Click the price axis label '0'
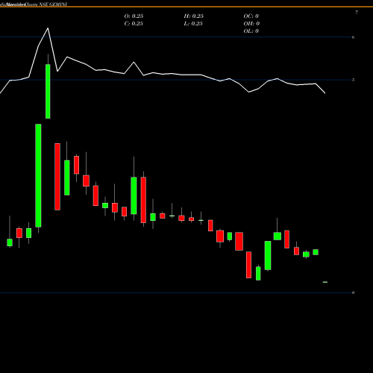Image resolution: width=373 pixels, height=373 pixels. pyautogui.click(x=354, y=292)
